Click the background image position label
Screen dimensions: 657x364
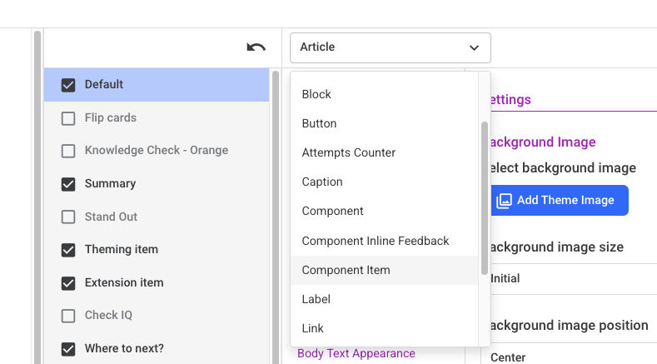point(569,326)
